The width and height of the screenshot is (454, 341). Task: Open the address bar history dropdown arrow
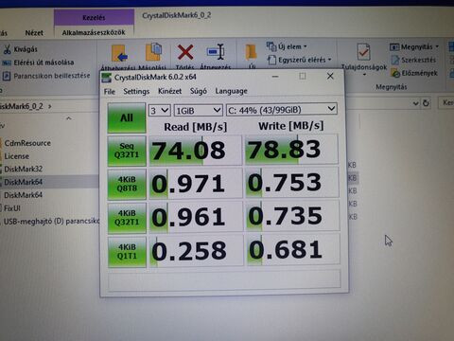(x=416, y=103)
